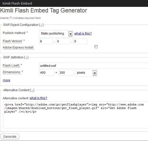This screenshot has height=141, width=148.
Task: Select the Static publishing combo box
Action: pos(56,34)
